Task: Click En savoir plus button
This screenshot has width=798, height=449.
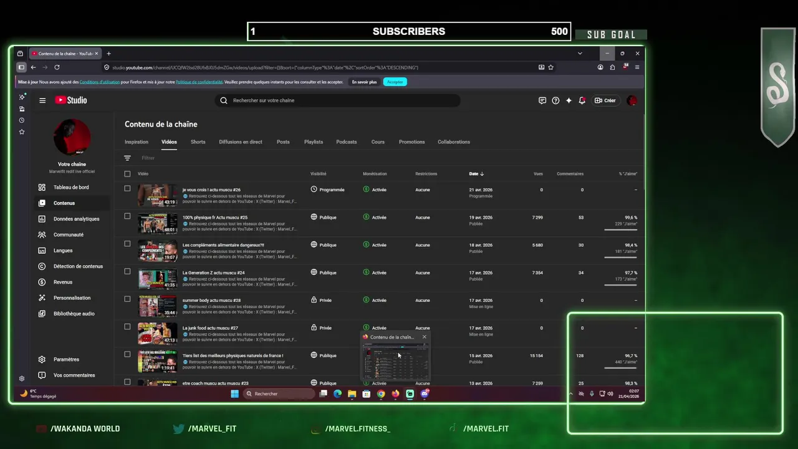Action: (364, 82)
